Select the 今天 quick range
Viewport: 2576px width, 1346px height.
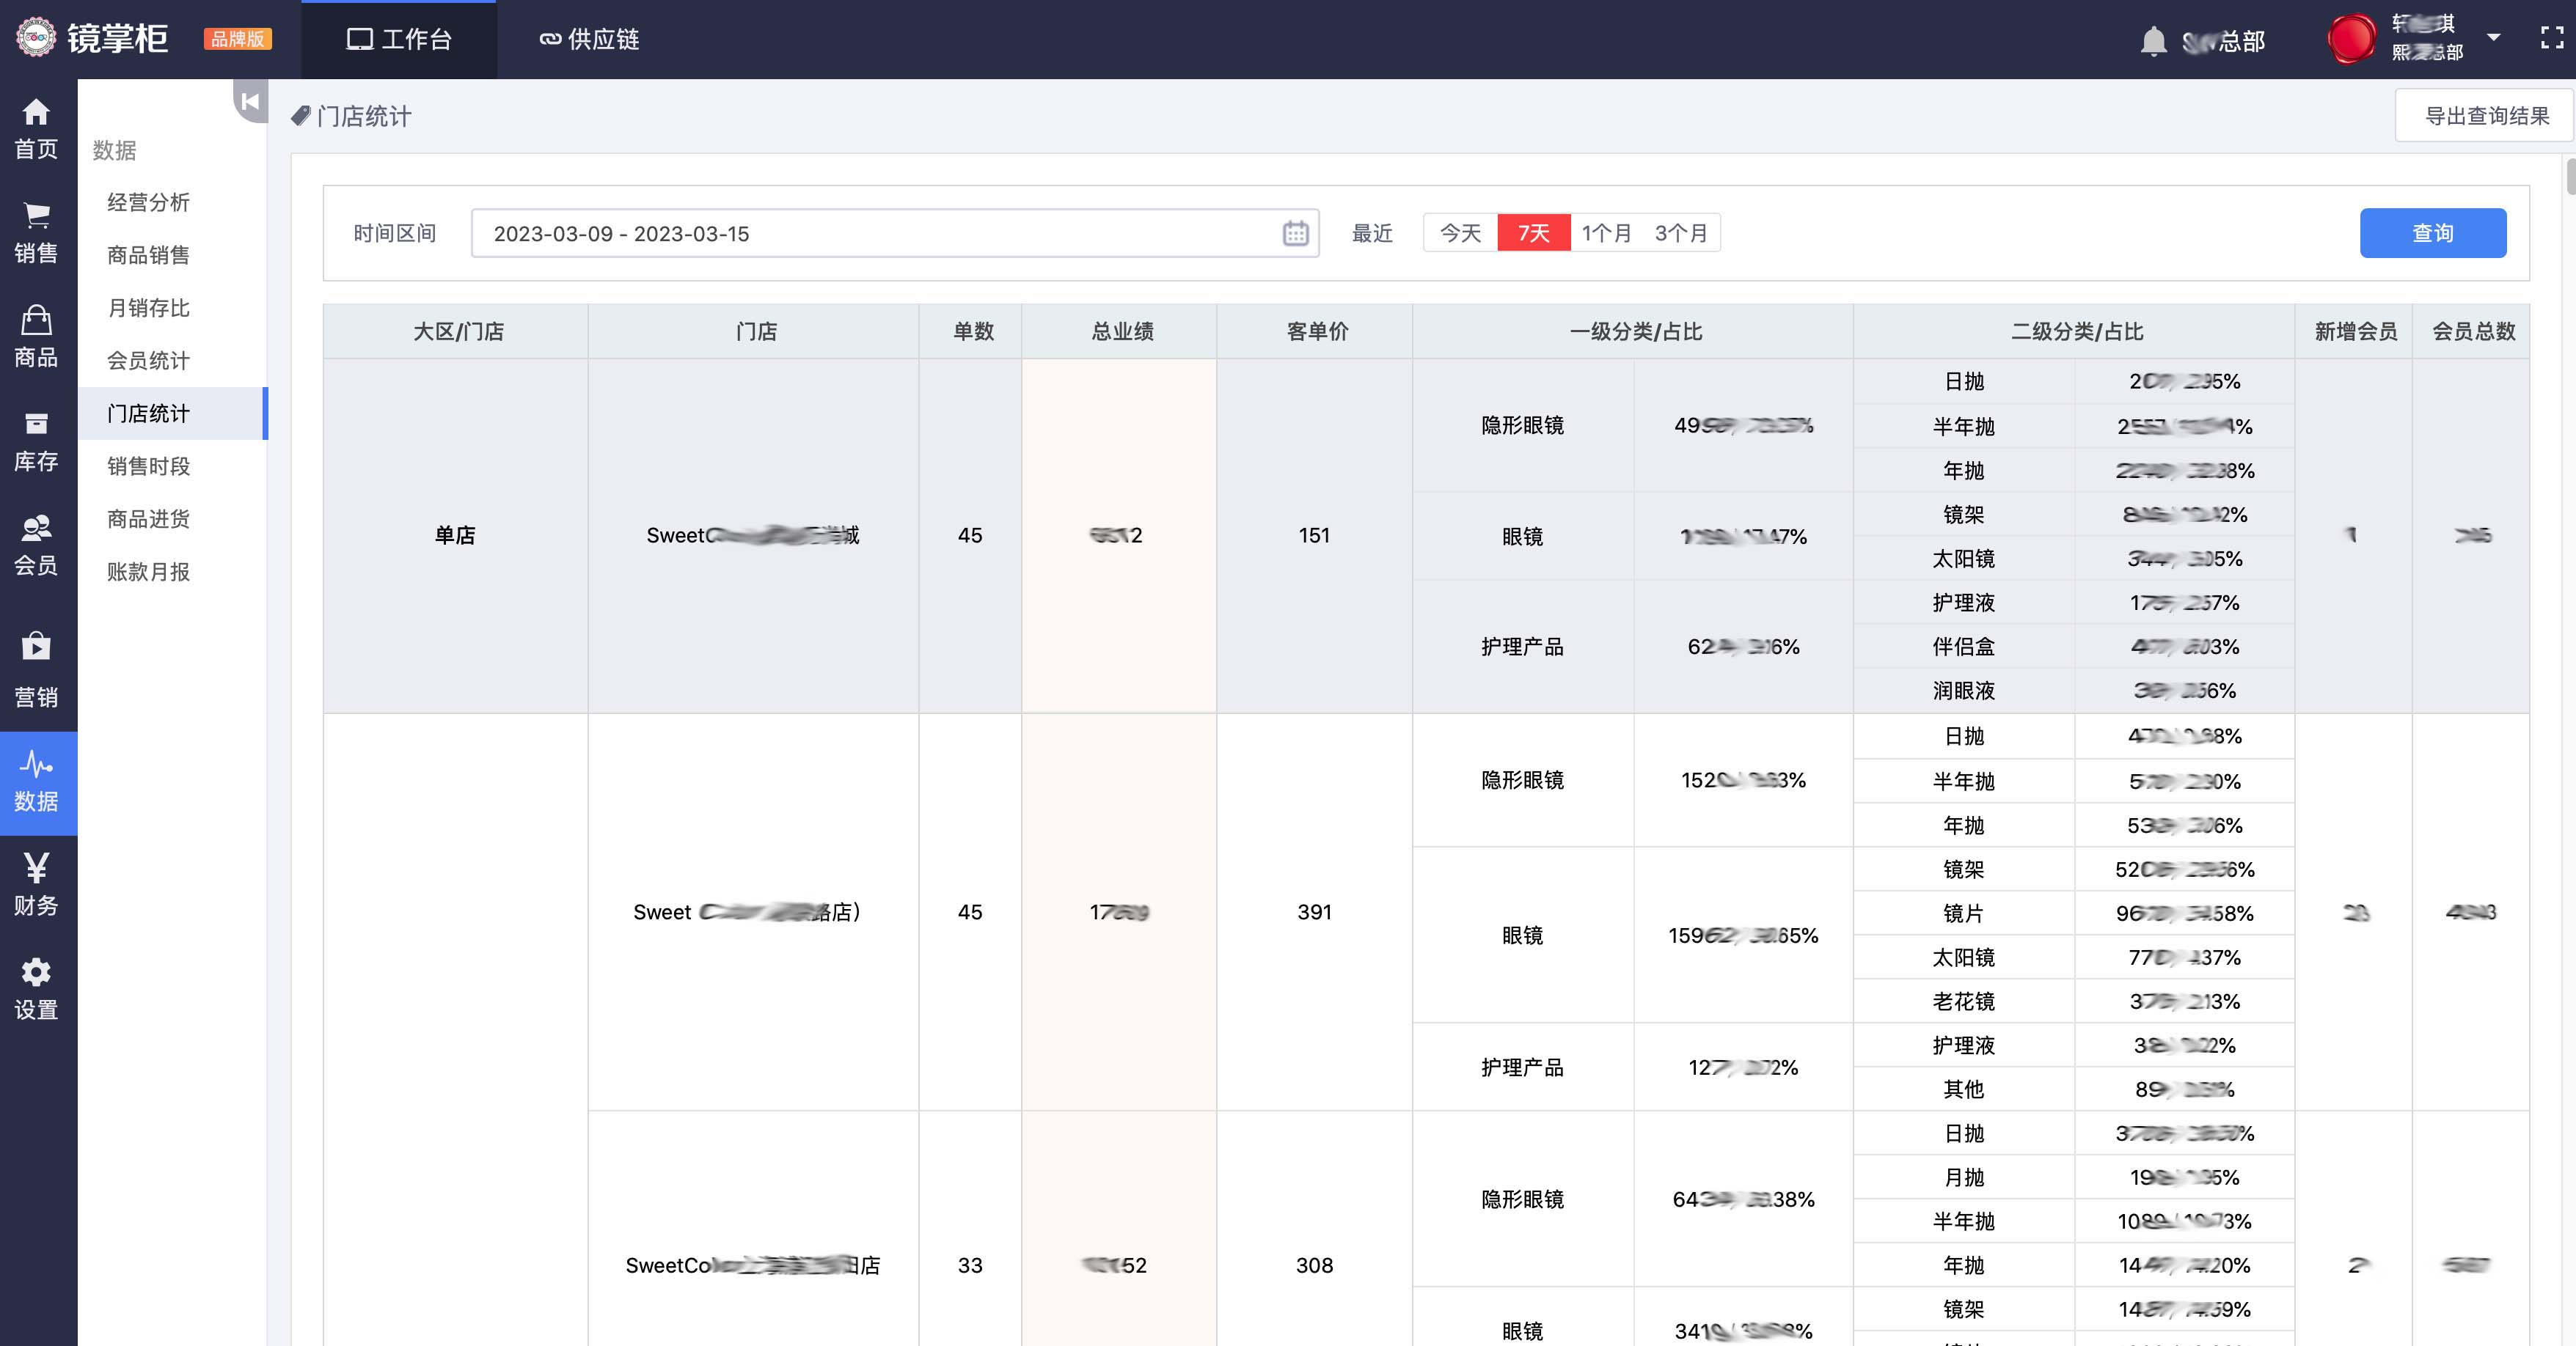[x=1460, y=233]
